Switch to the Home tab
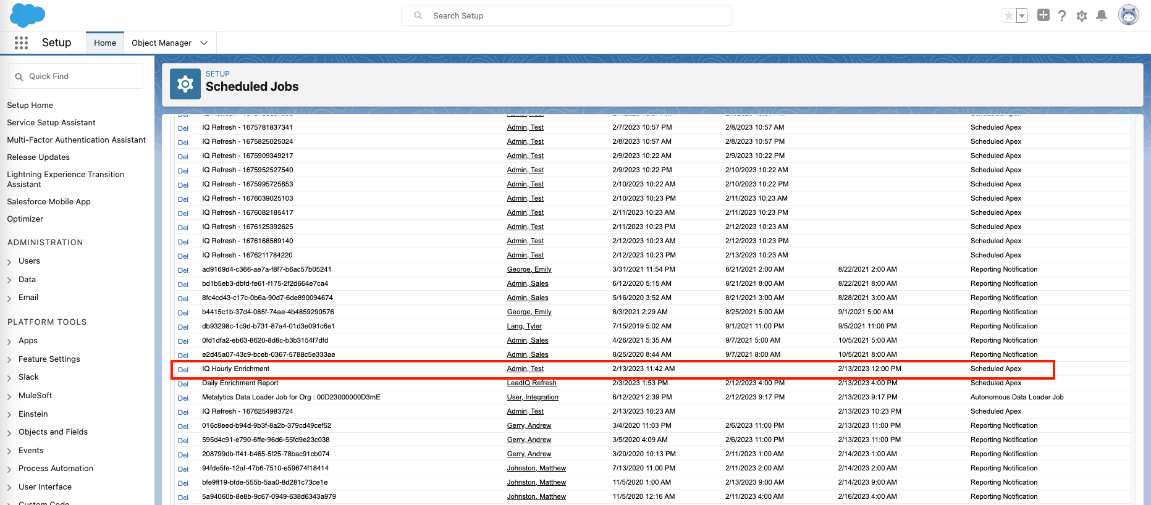Viewport: 1151px width, 505px height. (x=105, y=43)
